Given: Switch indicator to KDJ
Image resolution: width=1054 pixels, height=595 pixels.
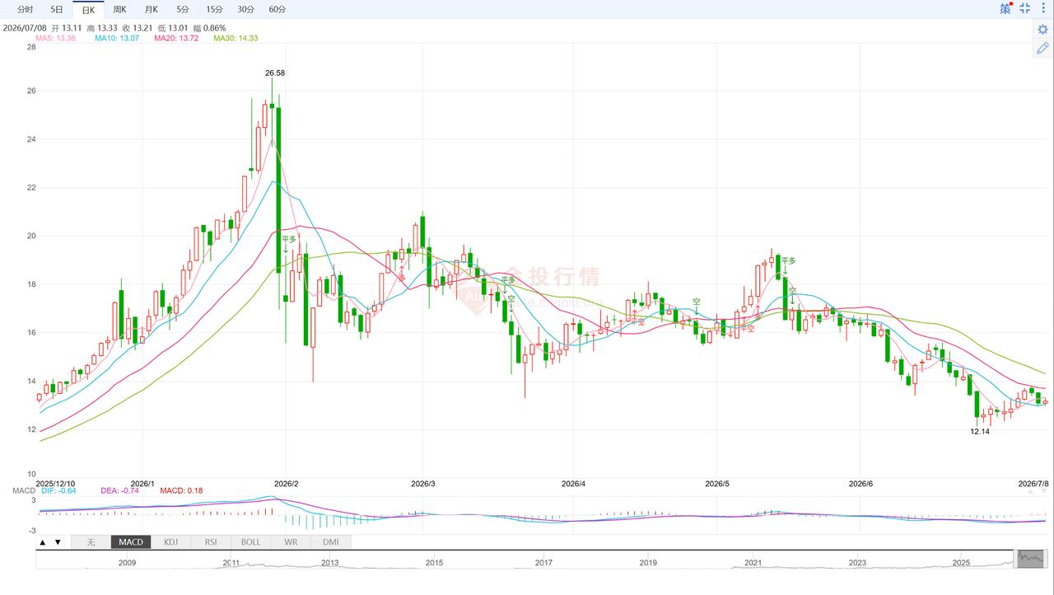Looking at the screenshot, I should tap(170, 542).
